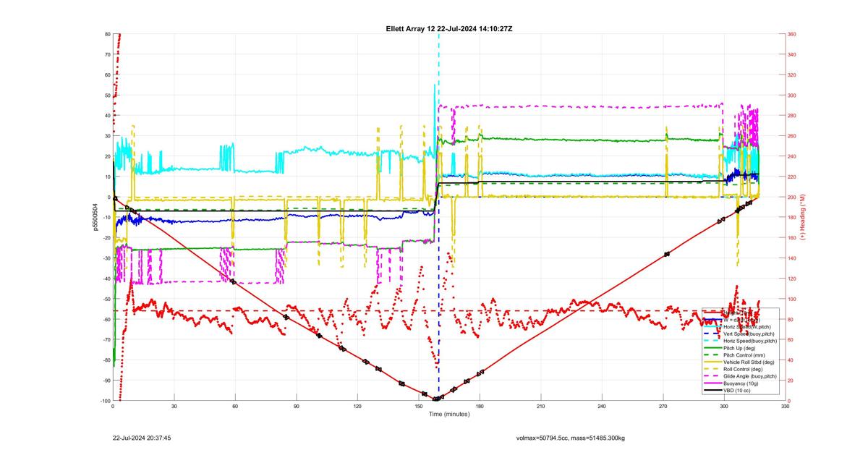Image resolution: width=868 pixels, height=450 pixels.
Task: Select 'Pitch Up (deg)' legend entry
Action: pos(739,348)
